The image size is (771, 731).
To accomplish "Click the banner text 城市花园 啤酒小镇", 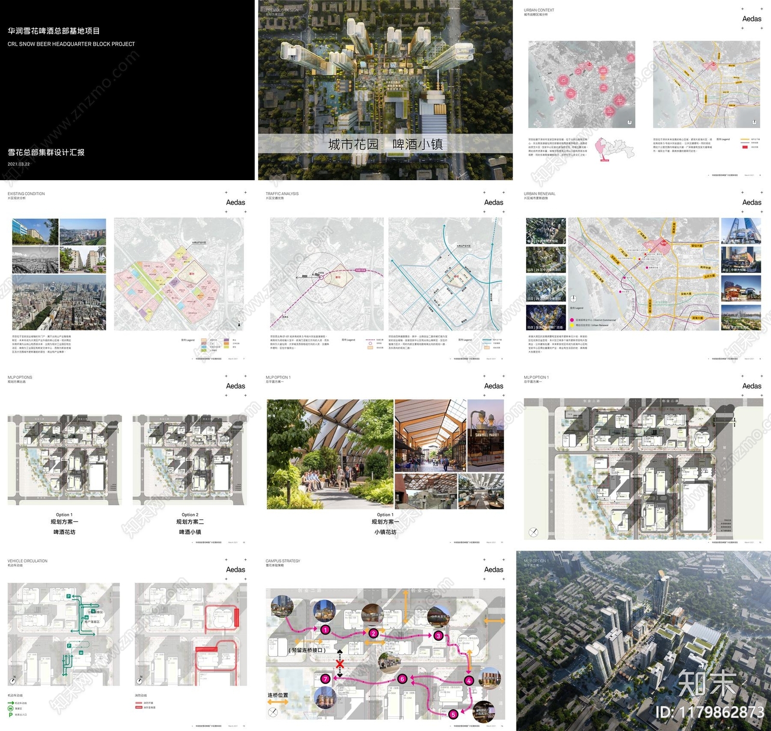I will coord(385,144).
